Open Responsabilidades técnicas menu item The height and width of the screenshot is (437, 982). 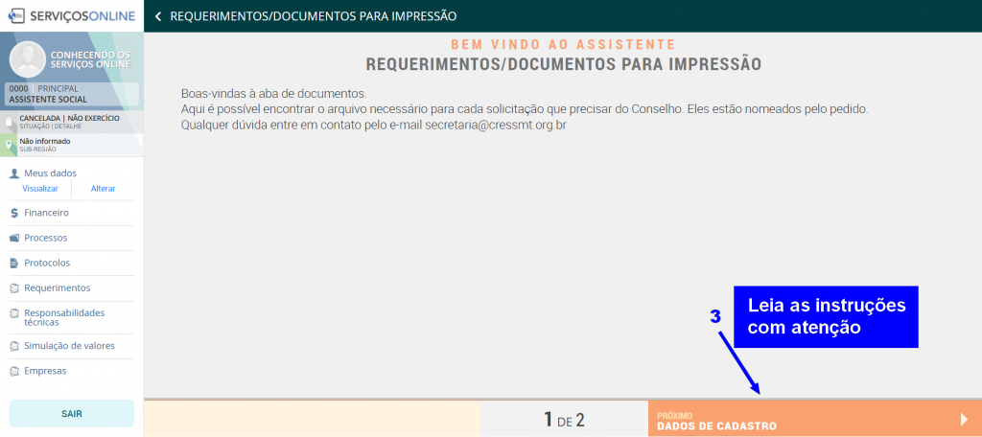coord(64,318)
